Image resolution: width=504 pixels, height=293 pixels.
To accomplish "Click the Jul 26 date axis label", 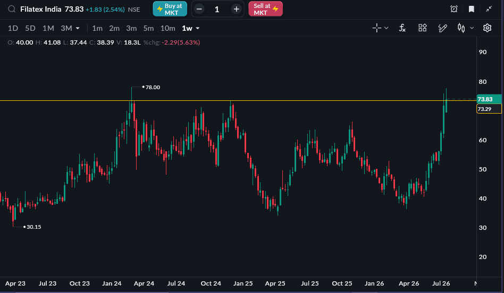I will (x=441, y=283).
